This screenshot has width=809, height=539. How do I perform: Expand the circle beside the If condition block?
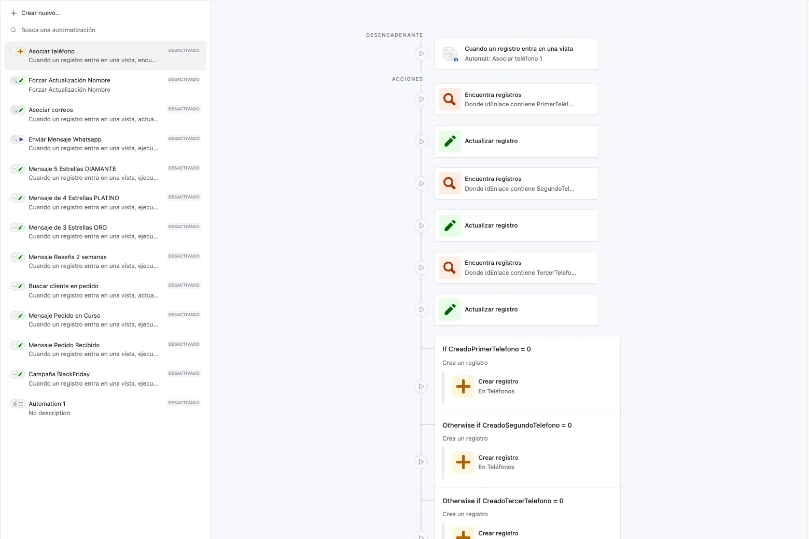421,386
